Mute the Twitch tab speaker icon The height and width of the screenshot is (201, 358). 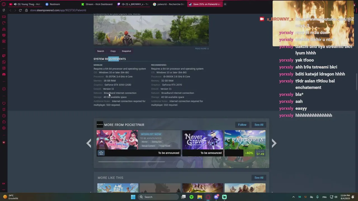point(123,4)
